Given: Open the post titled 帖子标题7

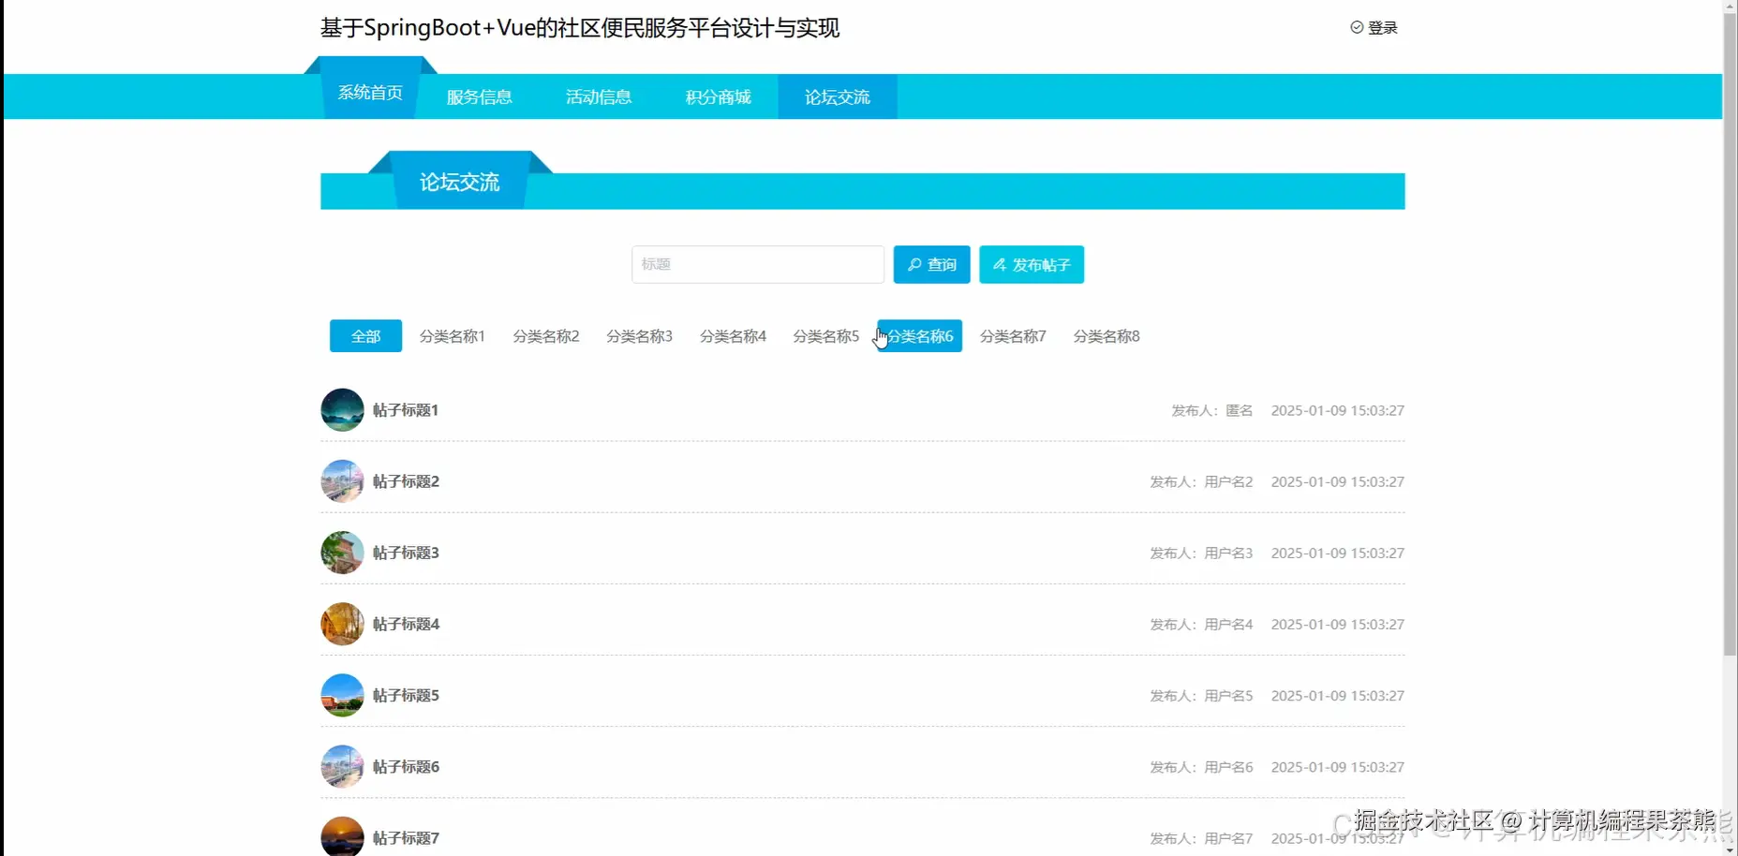Looking at the screenshot, I should click(x=406, y=837).
